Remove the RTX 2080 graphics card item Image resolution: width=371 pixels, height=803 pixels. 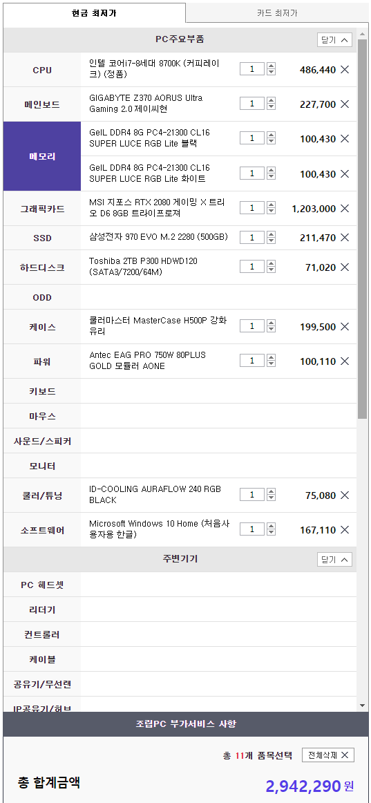[345, 209]
